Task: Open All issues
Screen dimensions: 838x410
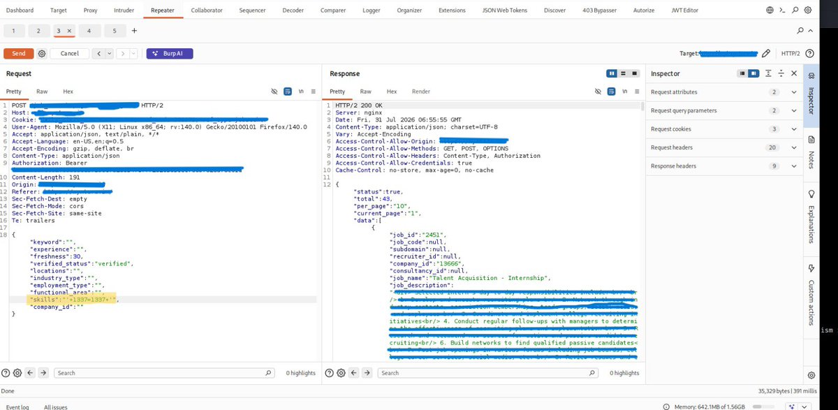Action: [x=56, y=407]
